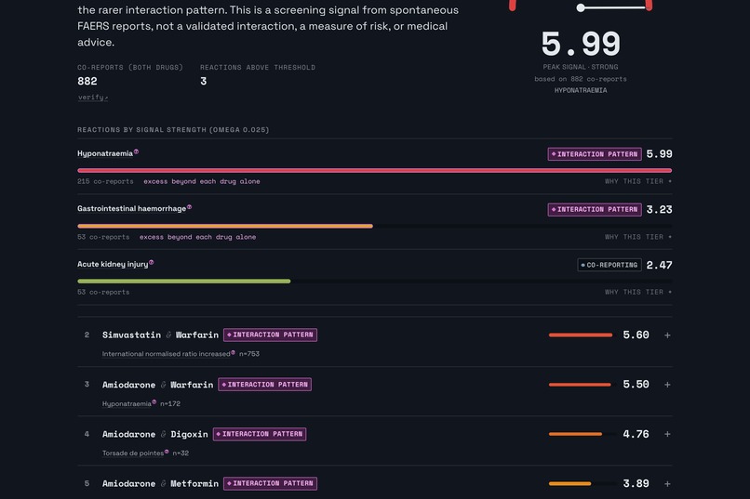Click Interaction Pattern badge on Gastrointestinal haemorrhage
This screenshot has height=499, width=750.
[595, 210]
